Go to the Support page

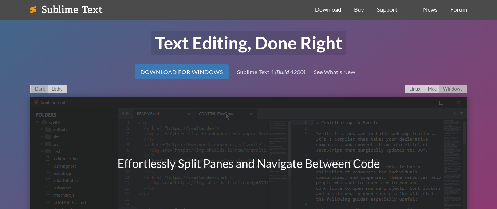(x=387, y=10)
